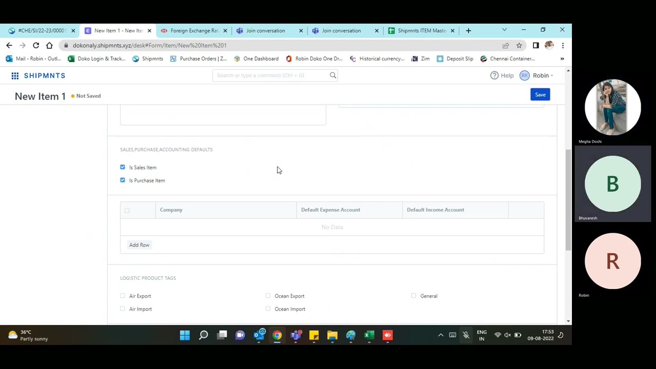656x369 pixels.
Task: Uncheck Is Purchase Item
Action: [x=122, y=180]
